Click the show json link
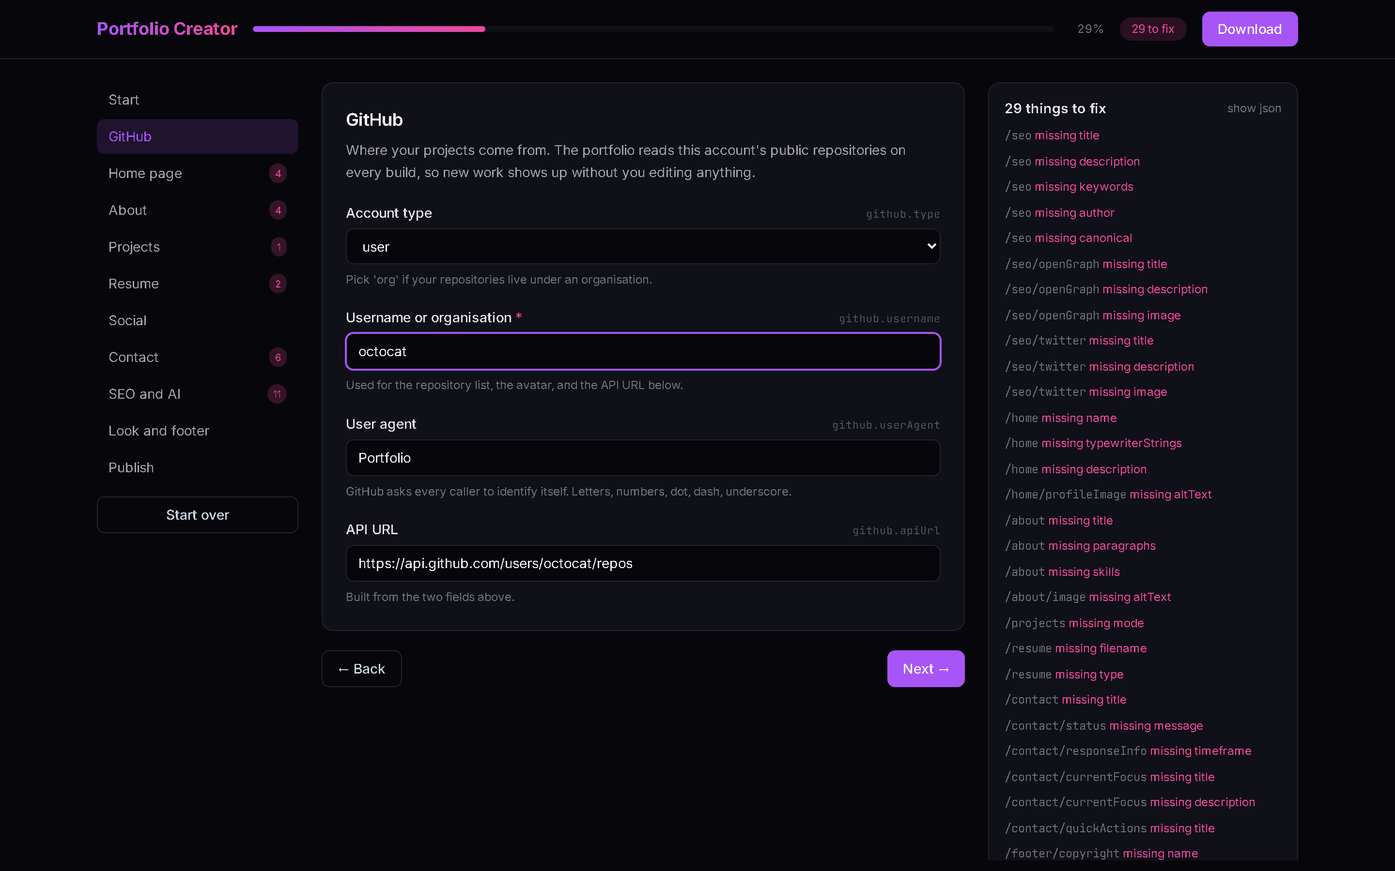The width and height of the screenshot is (1395, 871). pyautogui.click(x=1254, y=108)
